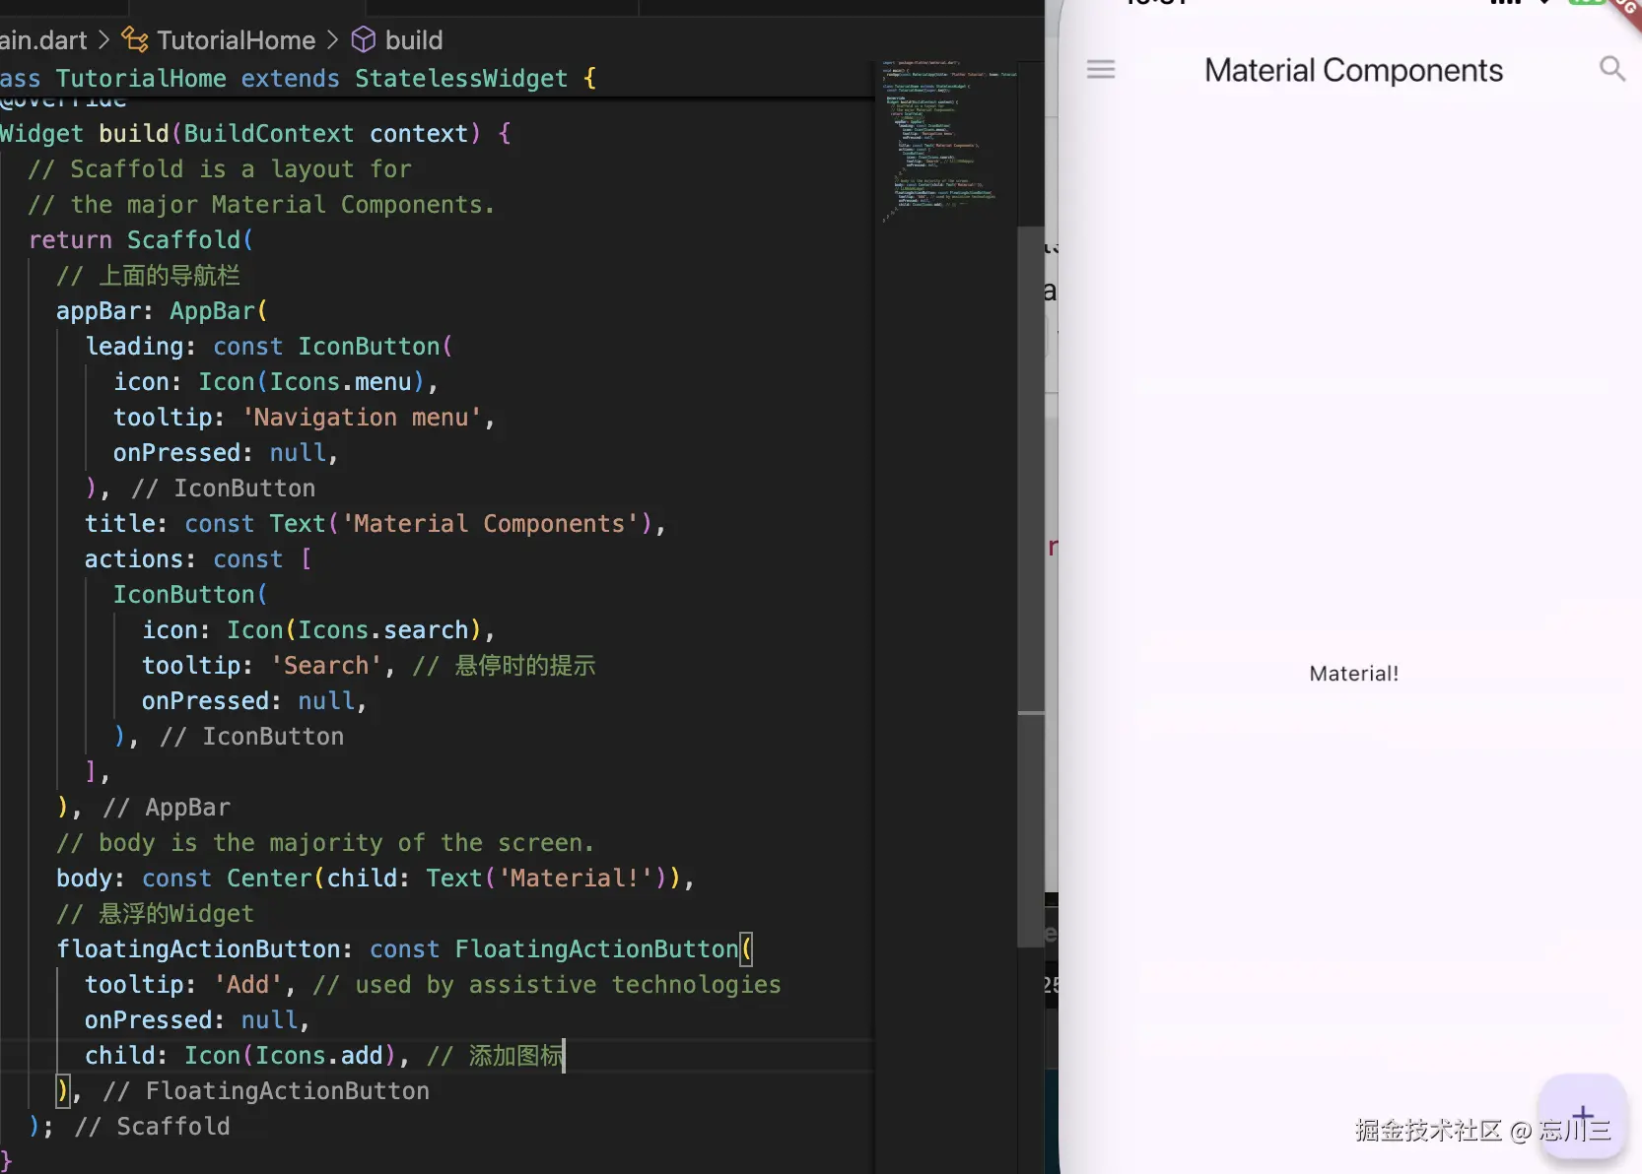1642x1174 pixels.
Task: Tap the floating Add plus button
Action: 1582,1116
